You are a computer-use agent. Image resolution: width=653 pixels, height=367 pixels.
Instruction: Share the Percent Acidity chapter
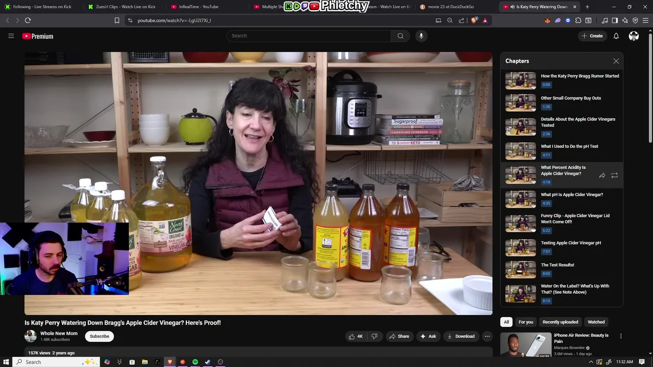coord(602,175)
